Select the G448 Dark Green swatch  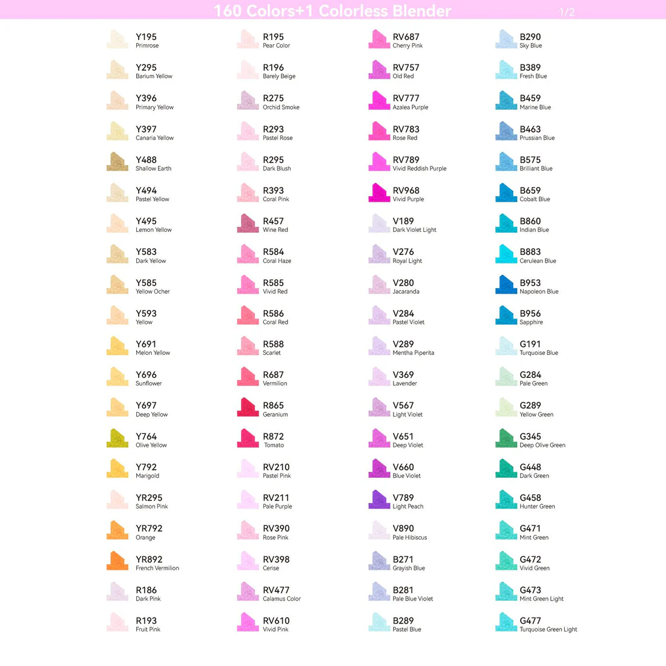tap(506, 469)
